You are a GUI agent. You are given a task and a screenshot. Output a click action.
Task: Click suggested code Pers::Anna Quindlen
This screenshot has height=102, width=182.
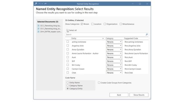[x=133, y=50]
